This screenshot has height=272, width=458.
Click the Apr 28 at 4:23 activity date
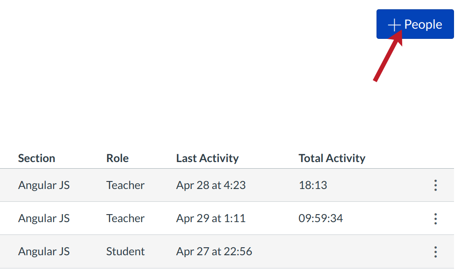[211, 185]
